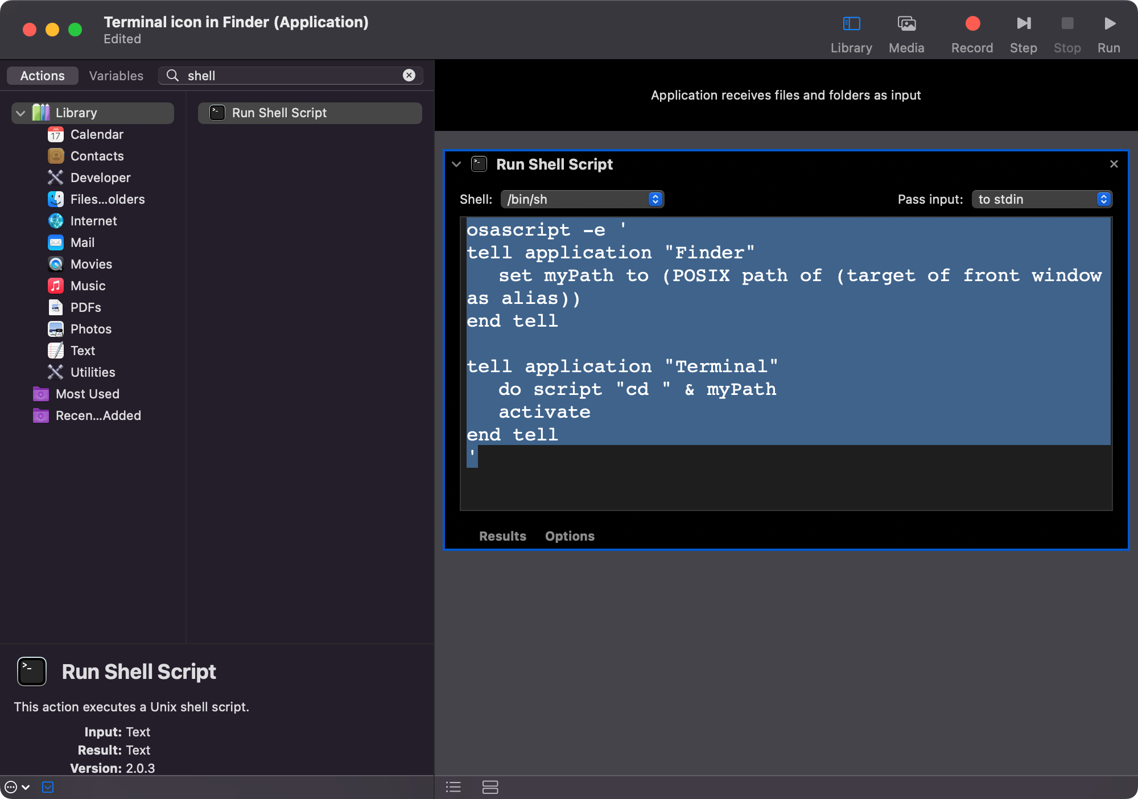Select the Actions tab
This screenshot has width=1138, height=799.
[43, 76]
